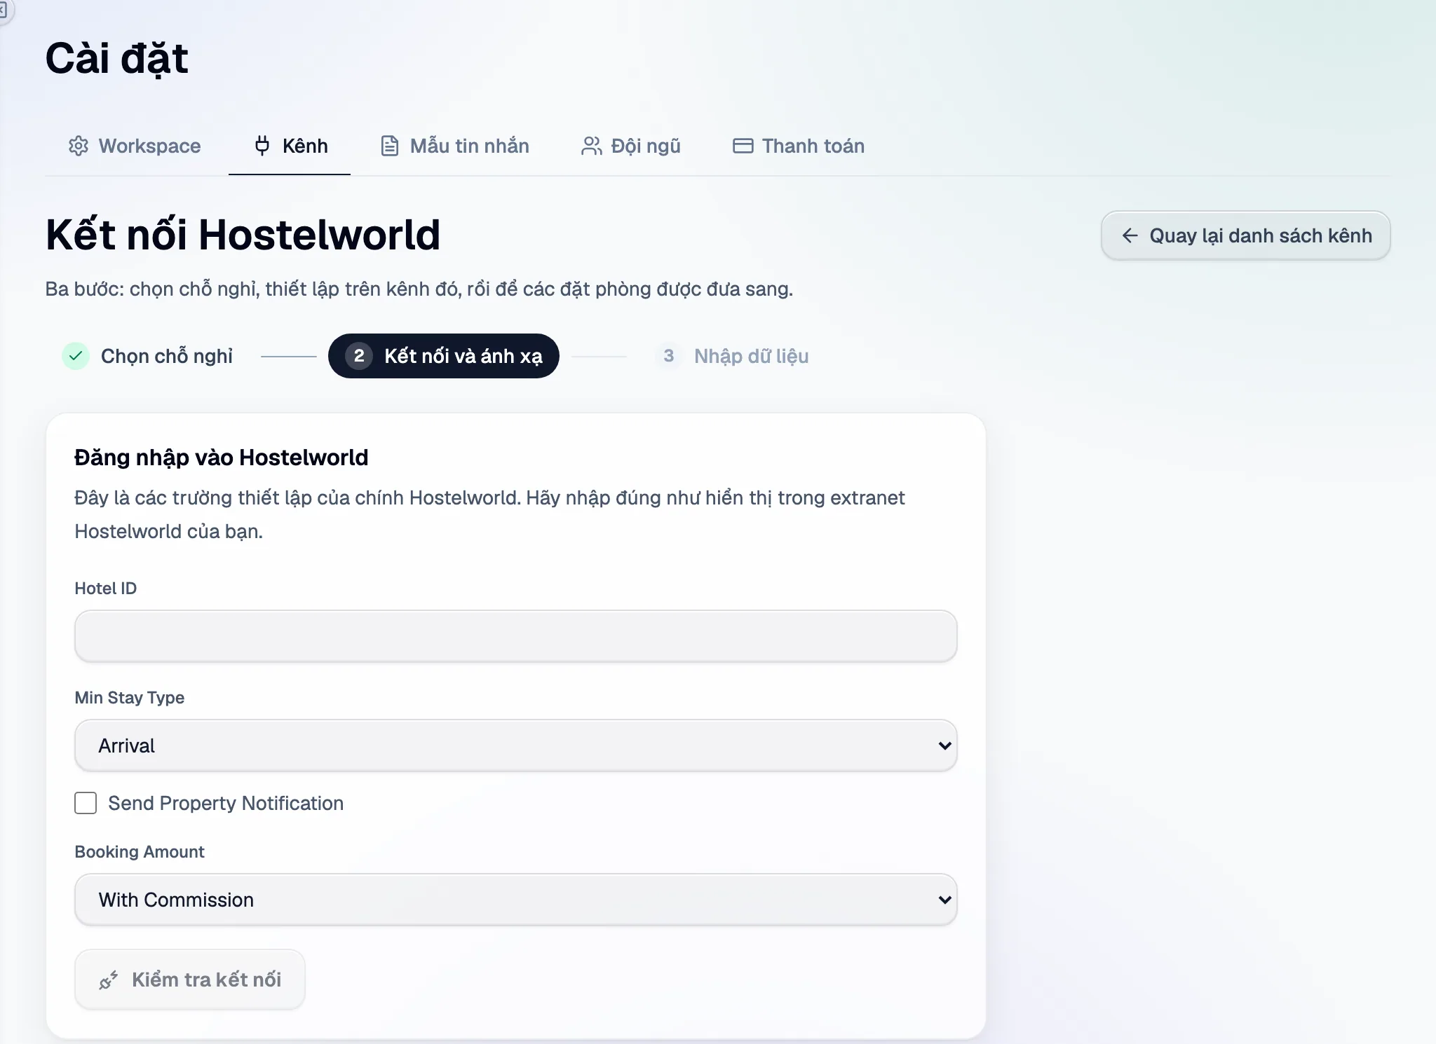Viewport: 1436px width, 1044px height.
Task: Click the back arrow icon in Quay lại button
Action: click(x=1130, y=235)
